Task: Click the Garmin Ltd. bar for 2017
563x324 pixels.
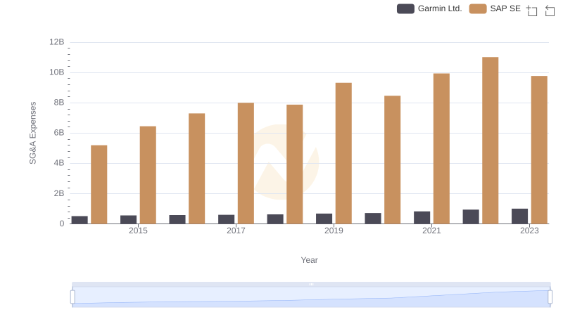Action: click(x=226, y=219)
